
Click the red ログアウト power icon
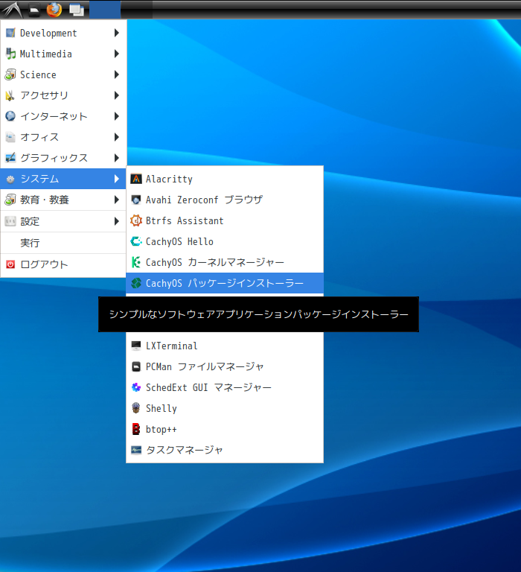pyautogui.click(x=10, y=264)
